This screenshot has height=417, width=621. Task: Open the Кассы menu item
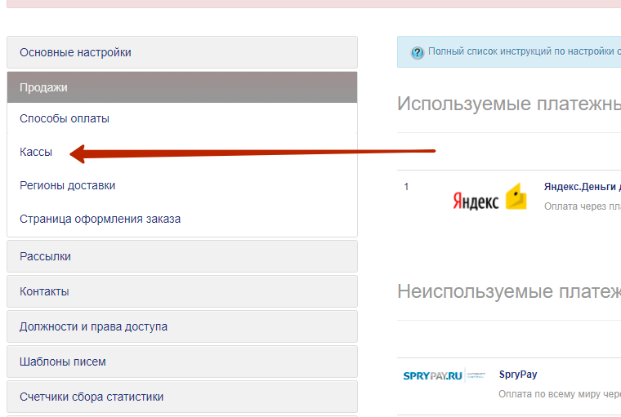[36, 152]
